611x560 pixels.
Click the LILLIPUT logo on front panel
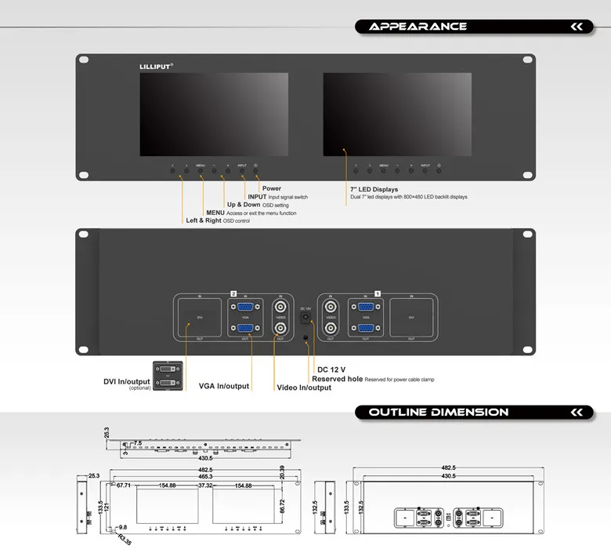156,67
